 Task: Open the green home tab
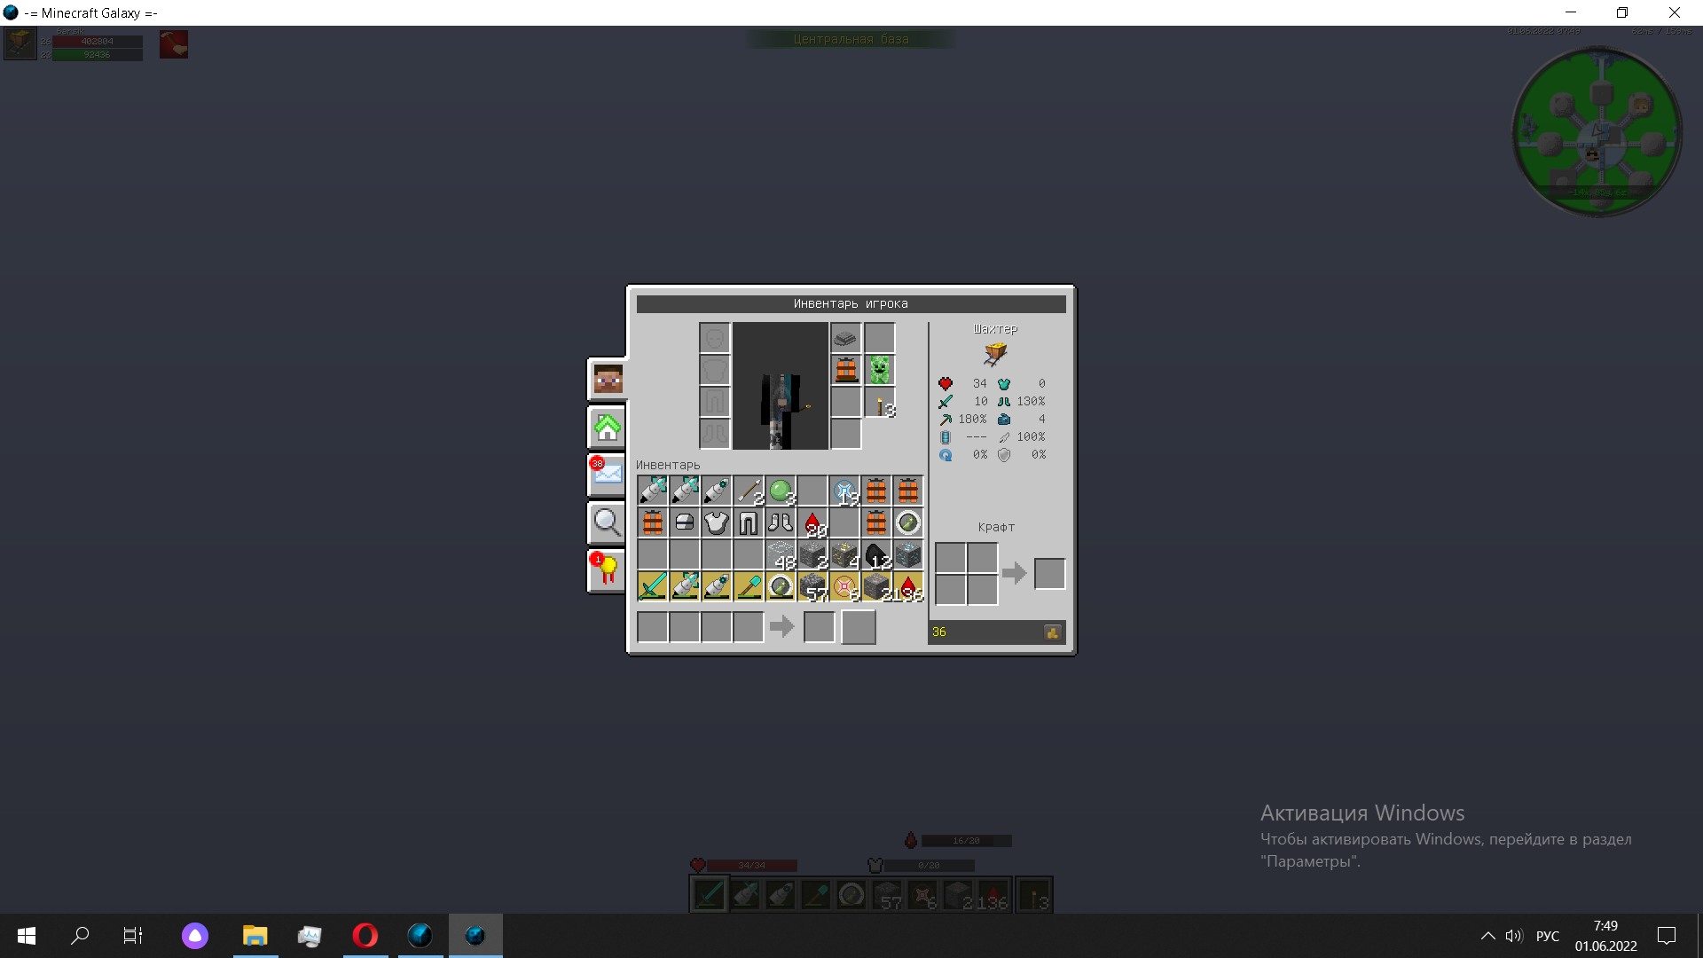click(x=608, y=428)
